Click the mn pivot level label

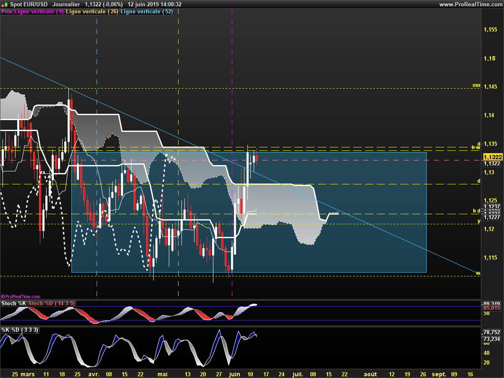click(x=476, y=85)
